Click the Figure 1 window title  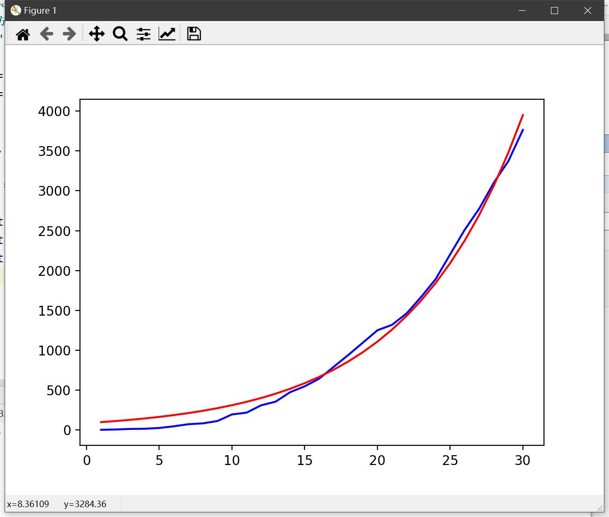pos(40,10)
